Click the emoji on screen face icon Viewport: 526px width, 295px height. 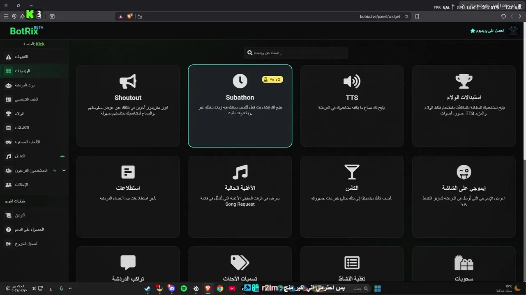pyautogui.click(x=464, y=172)
